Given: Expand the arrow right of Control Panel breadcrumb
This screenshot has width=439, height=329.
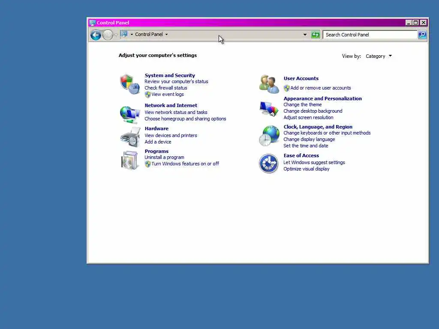Looking at the screenshot, I should point(167,34).
